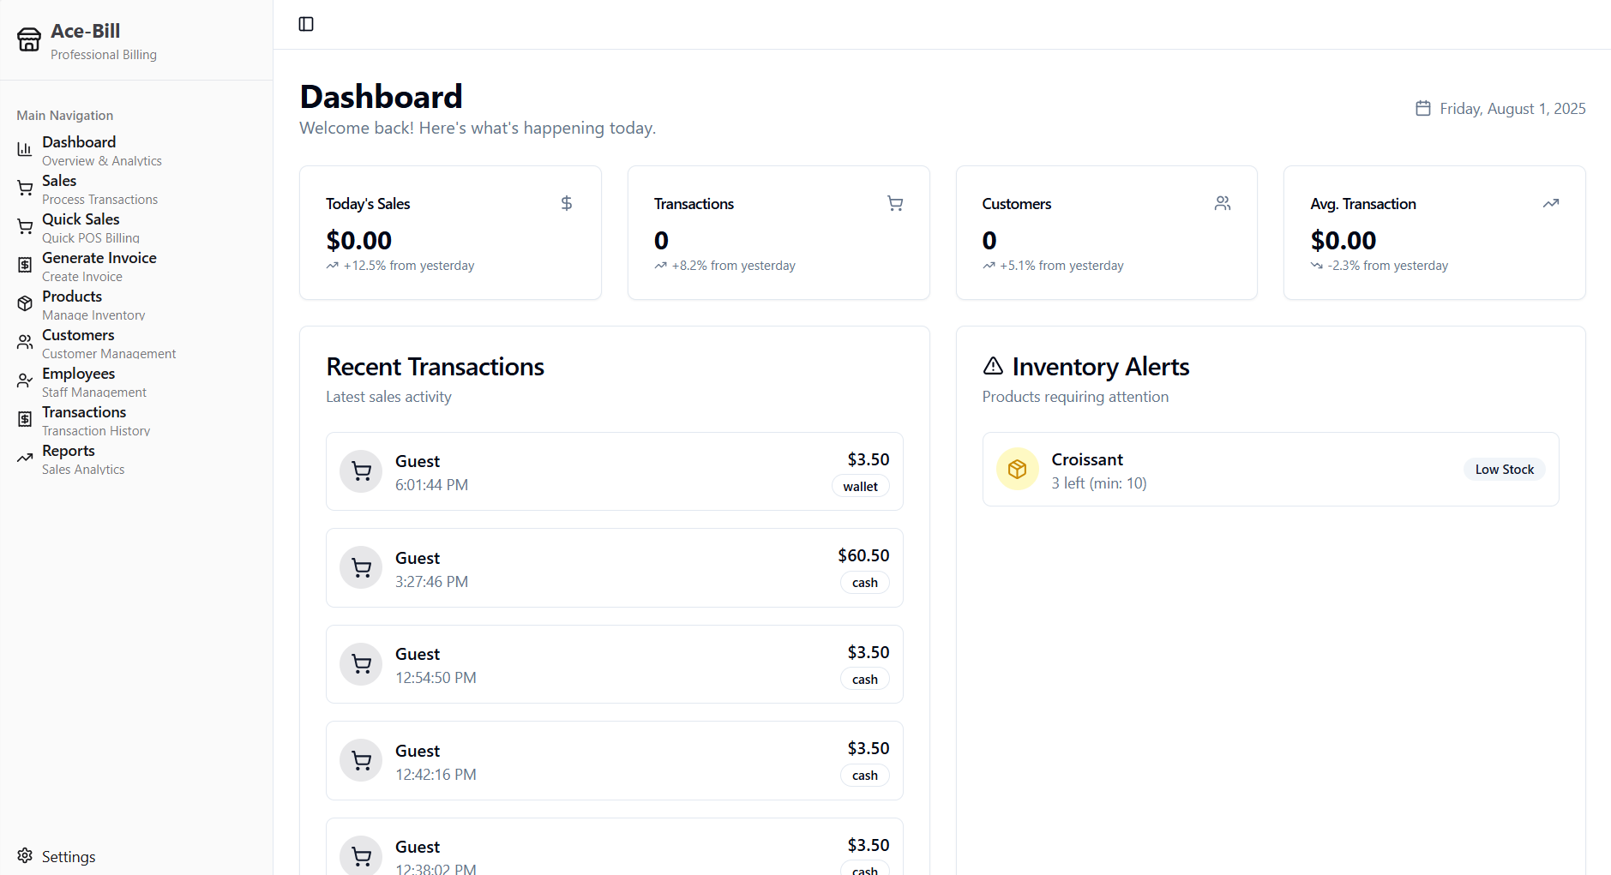Click the package icon next to Croissant
Viewport: 1611px width, 875px height.
[x=1016, y=469]
